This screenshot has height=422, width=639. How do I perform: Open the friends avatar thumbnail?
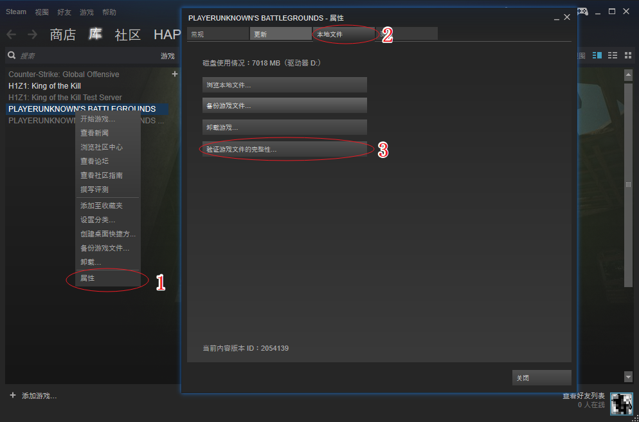coord(622,403)
